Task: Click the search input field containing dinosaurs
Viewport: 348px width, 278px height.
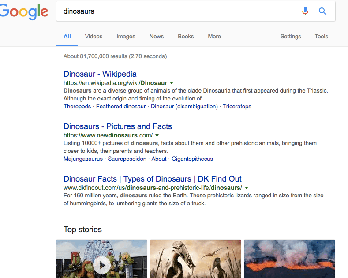Action: 176,11
